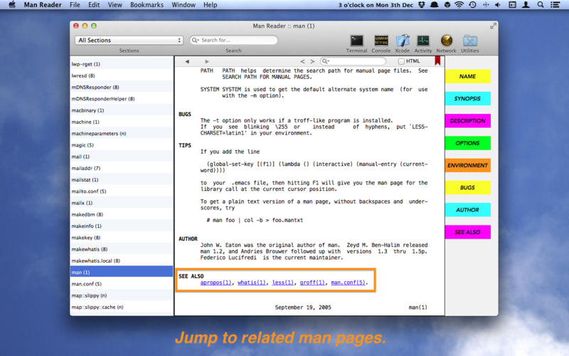The width and height of the screenshot is (569, 356).
Task: Open the View menu
Action: coord(114,5)
